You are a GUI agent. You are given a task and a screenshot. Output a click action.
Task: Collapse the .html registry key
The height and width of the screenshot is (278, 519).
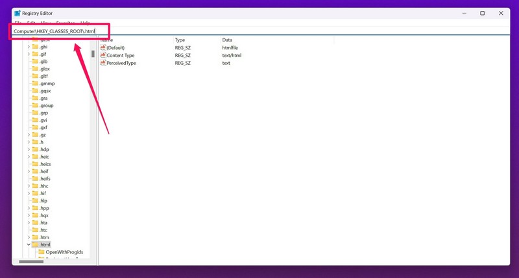click(x=29, y=245)
